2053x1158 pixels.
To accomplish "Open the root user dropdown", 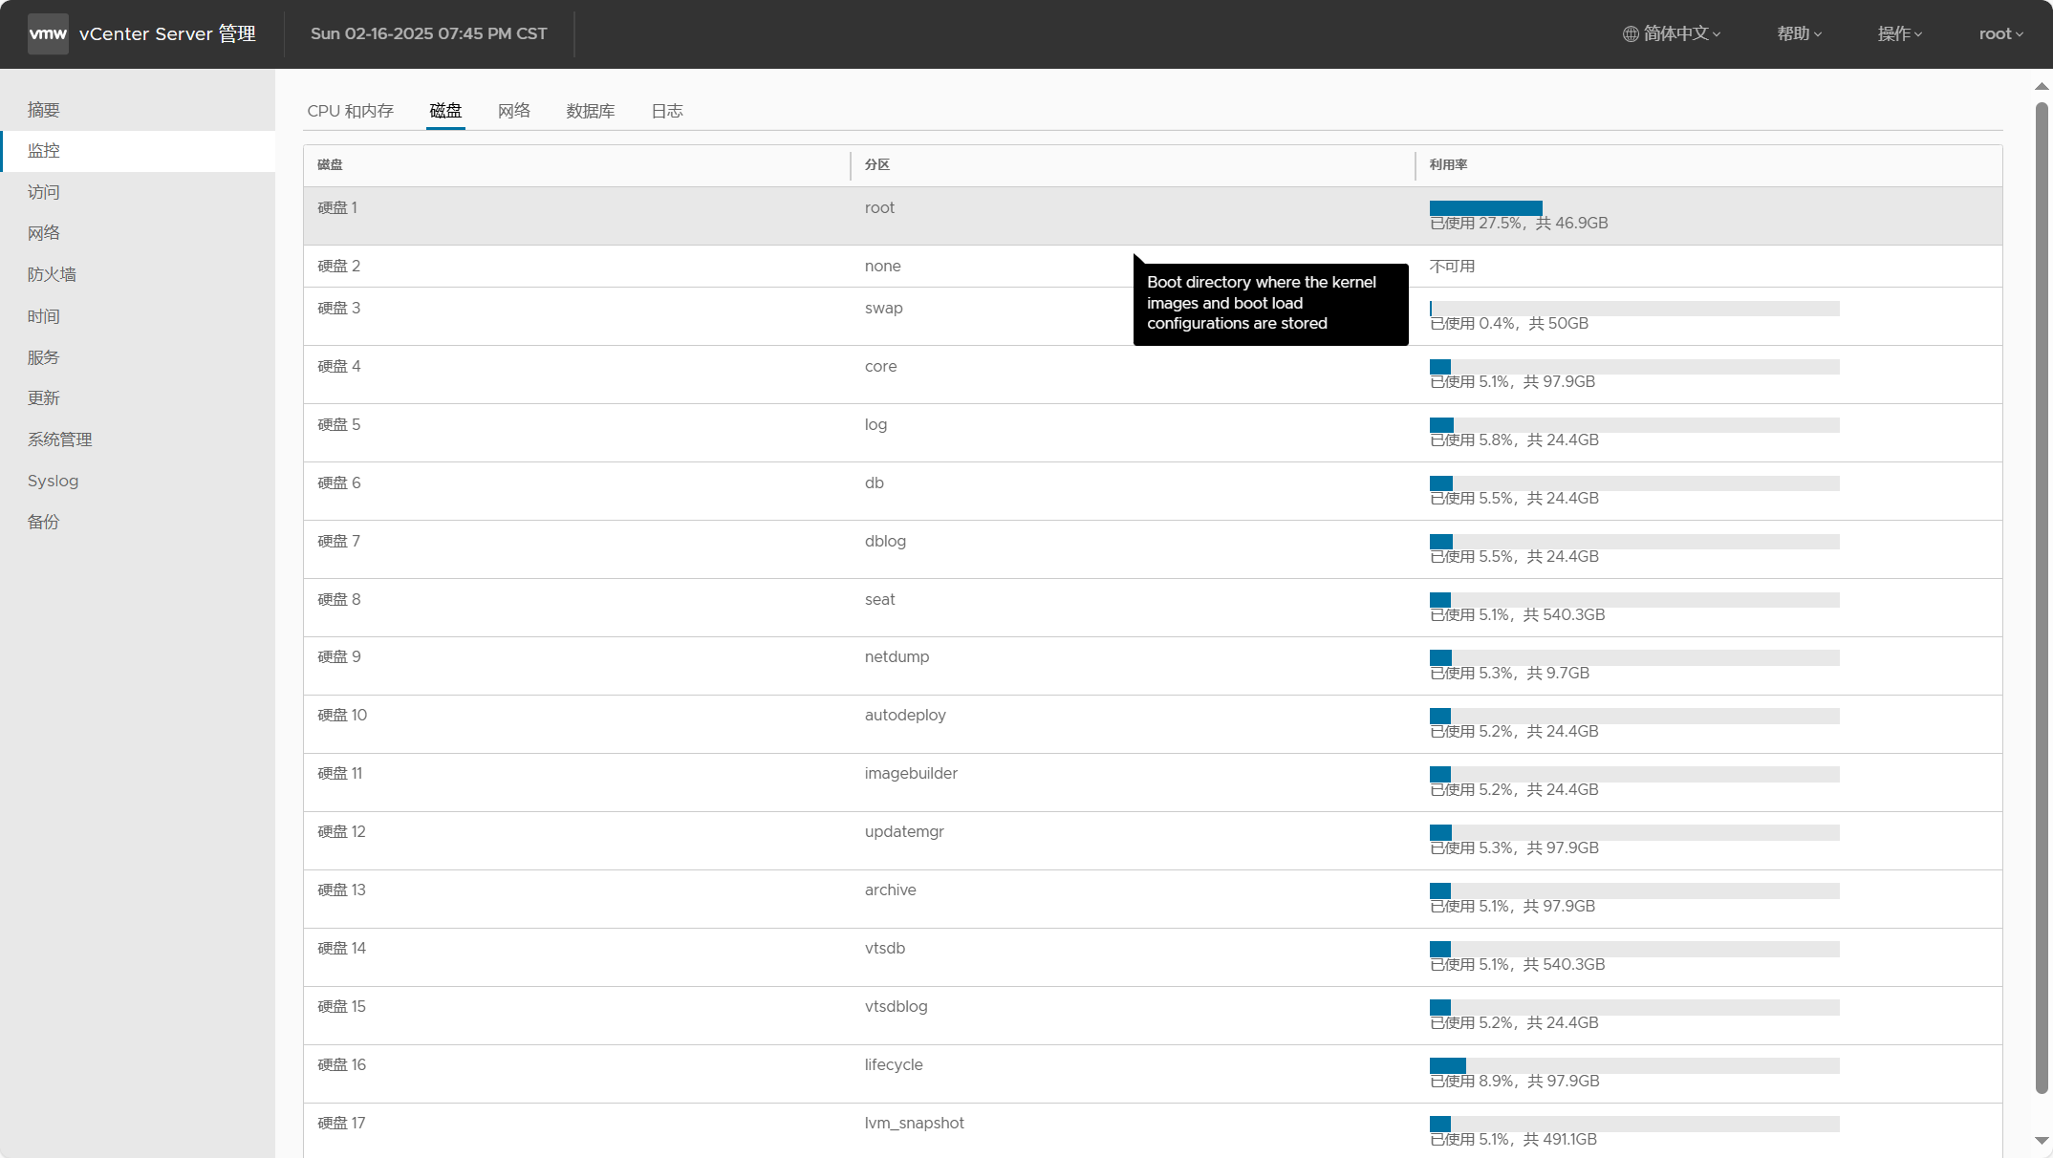I will click(2000, 33).
